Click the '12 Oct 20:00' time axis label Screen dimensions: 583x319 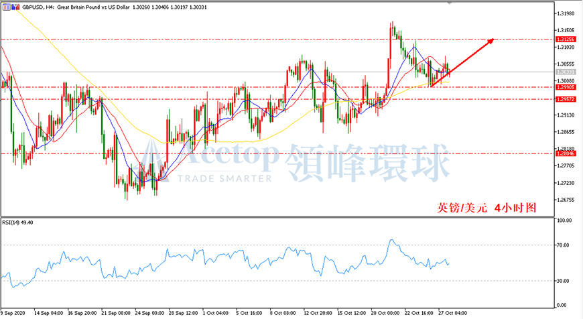(x=318, y=313)
